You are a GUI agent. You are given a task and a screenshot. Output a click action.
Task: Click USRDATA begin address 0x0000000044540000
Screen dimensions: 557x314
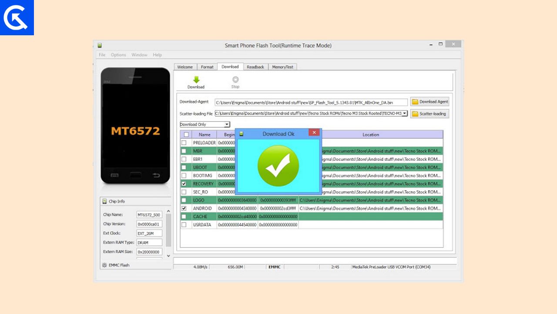(237, 225)
